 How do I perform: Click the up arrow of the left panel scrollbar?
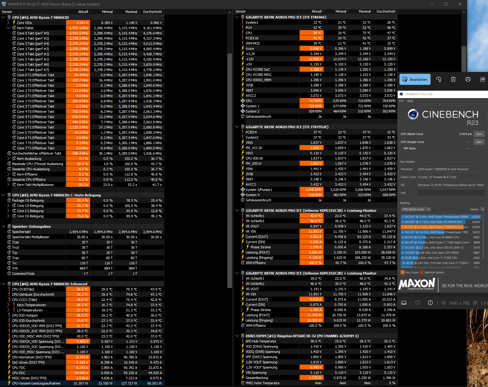tap(230, 13)
